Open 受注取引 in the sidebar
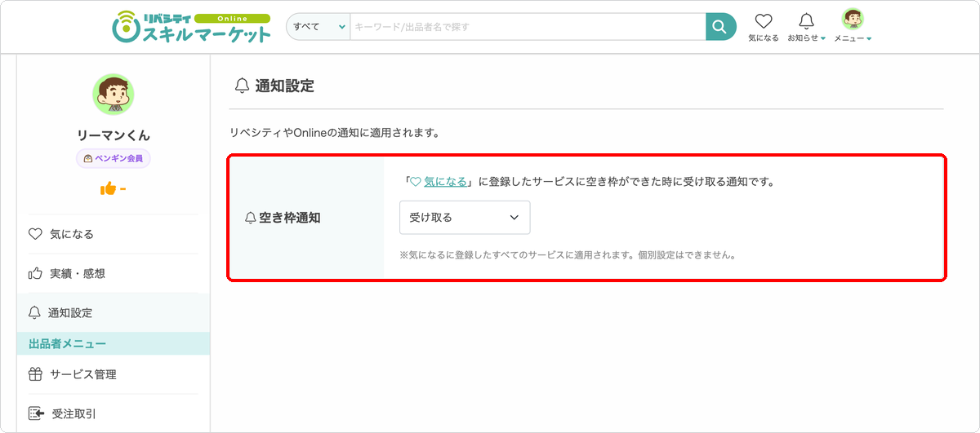The height and width of the screenshot is (433, 980). click(114, 413)
